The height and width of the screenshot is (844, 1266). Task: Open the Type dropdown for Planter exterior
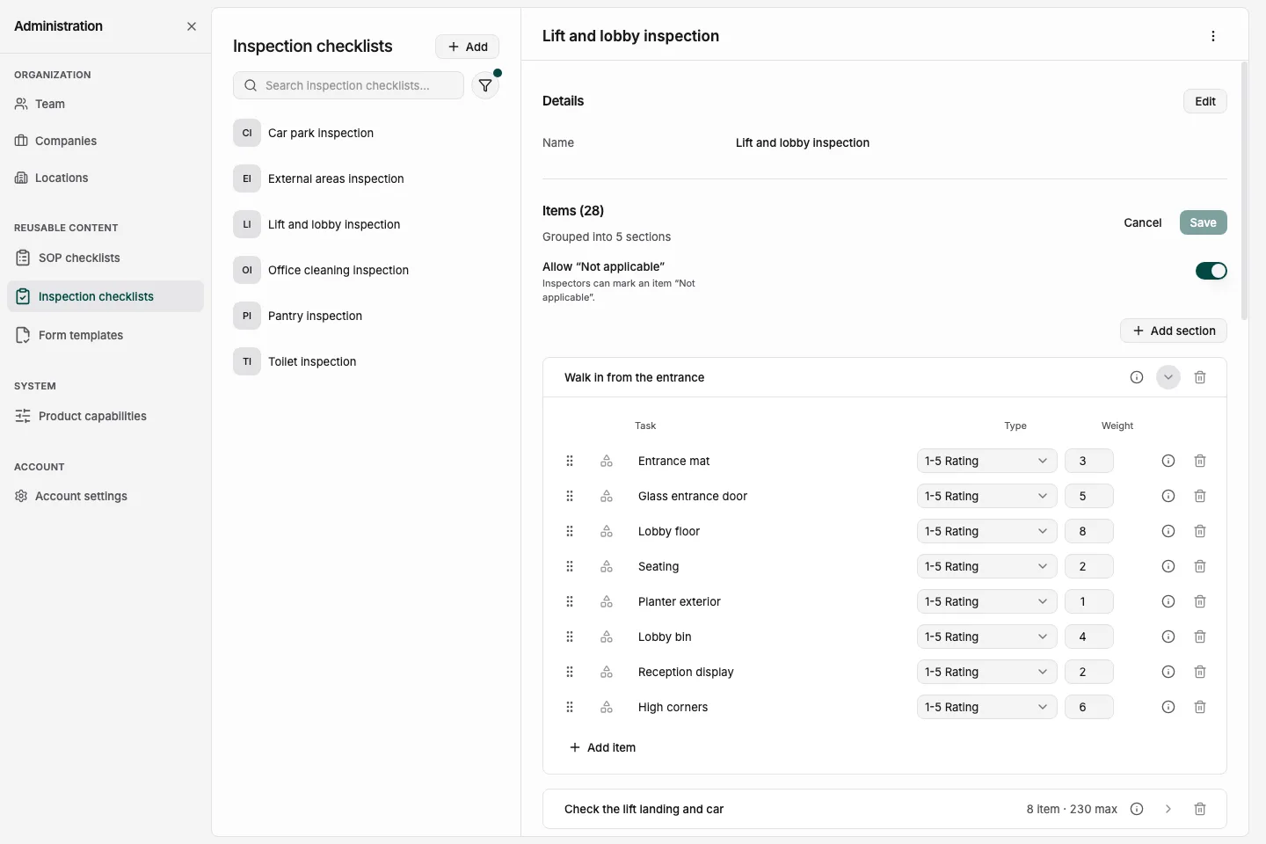(986, 601)
